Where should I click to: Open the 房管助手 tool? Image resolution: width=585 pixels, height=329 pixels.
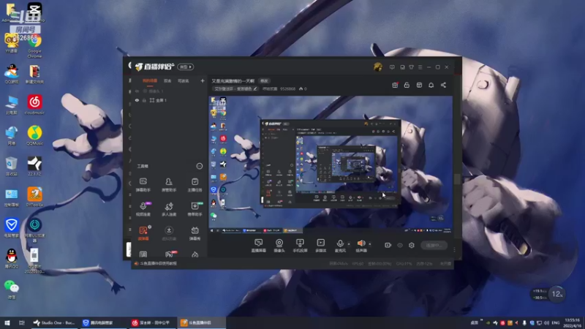pos(169,185)
